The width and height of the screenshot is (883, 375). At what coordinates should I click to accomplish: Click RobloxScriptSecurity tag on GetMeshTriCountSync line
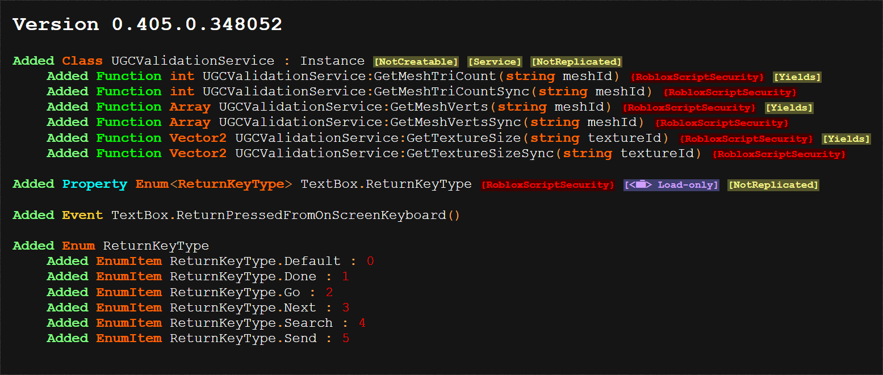tap(730, 92)
